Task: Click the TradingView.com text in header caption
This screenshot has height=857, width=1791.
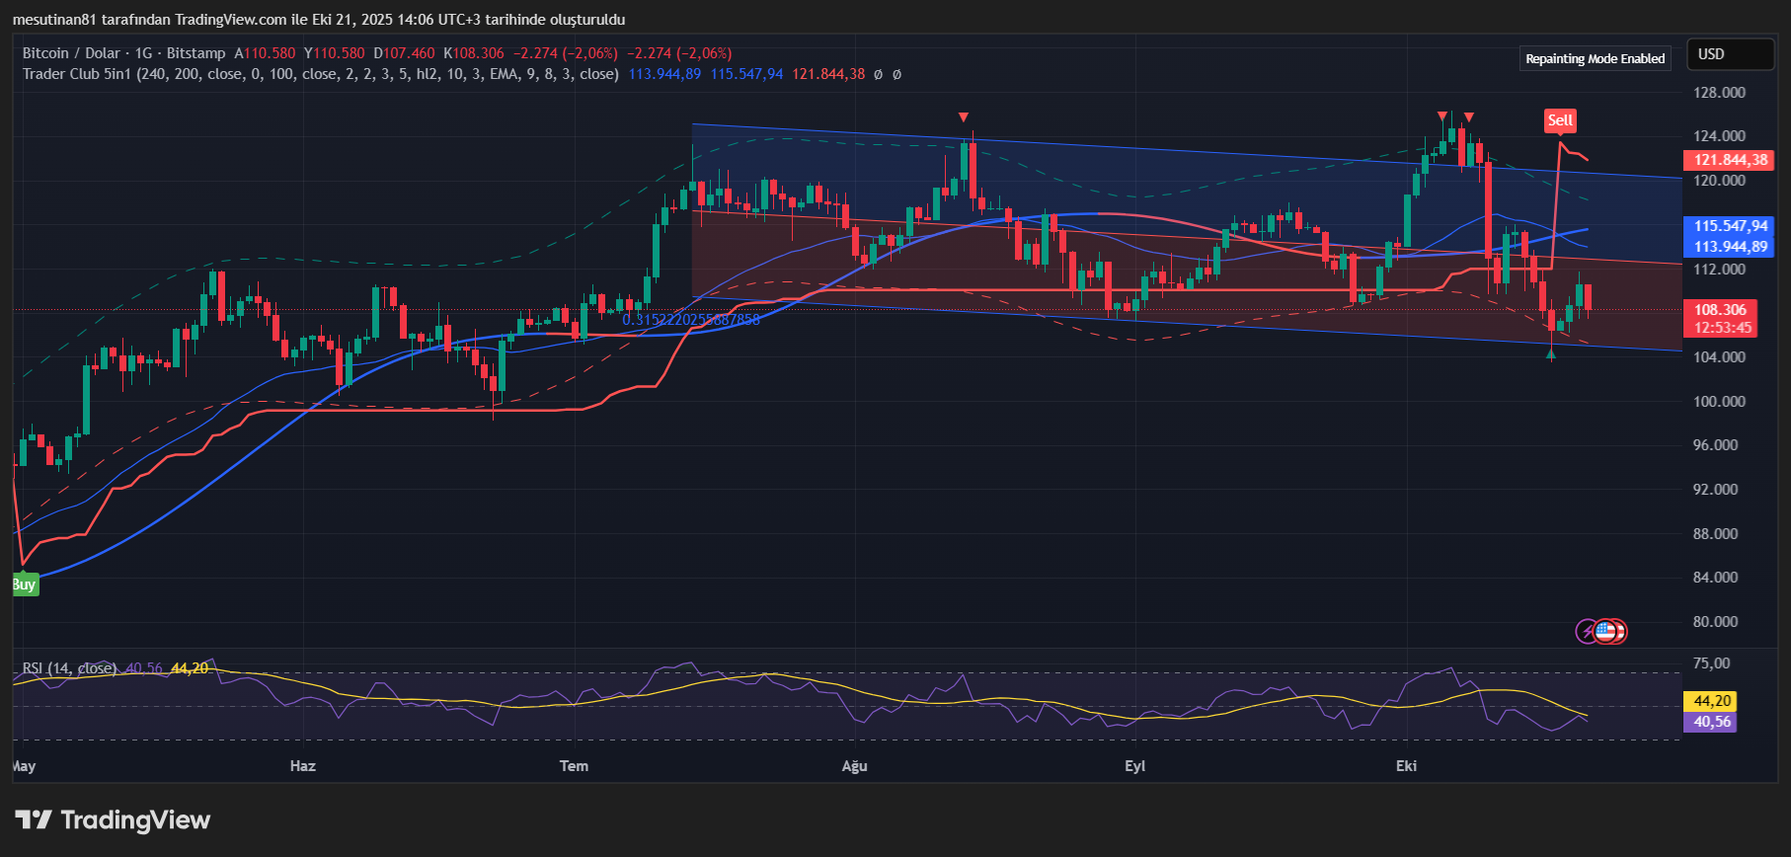Action: pyautogui.click(x=231, y=20)
